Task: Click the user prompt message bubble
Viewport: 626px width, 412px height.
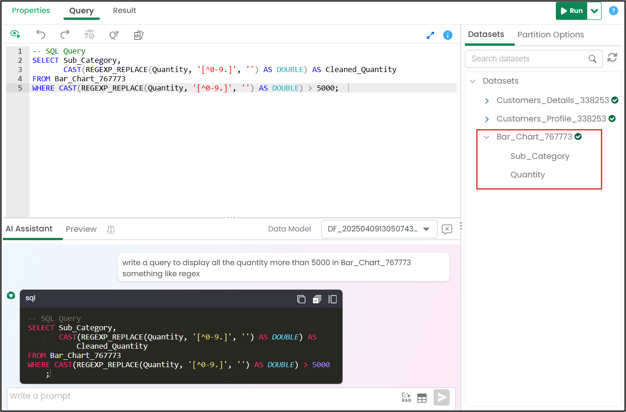Action: (283, 267)
